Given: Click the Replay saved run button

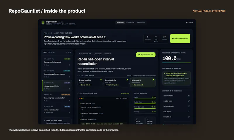Looking at the screenshot, I should pos(146,55).
